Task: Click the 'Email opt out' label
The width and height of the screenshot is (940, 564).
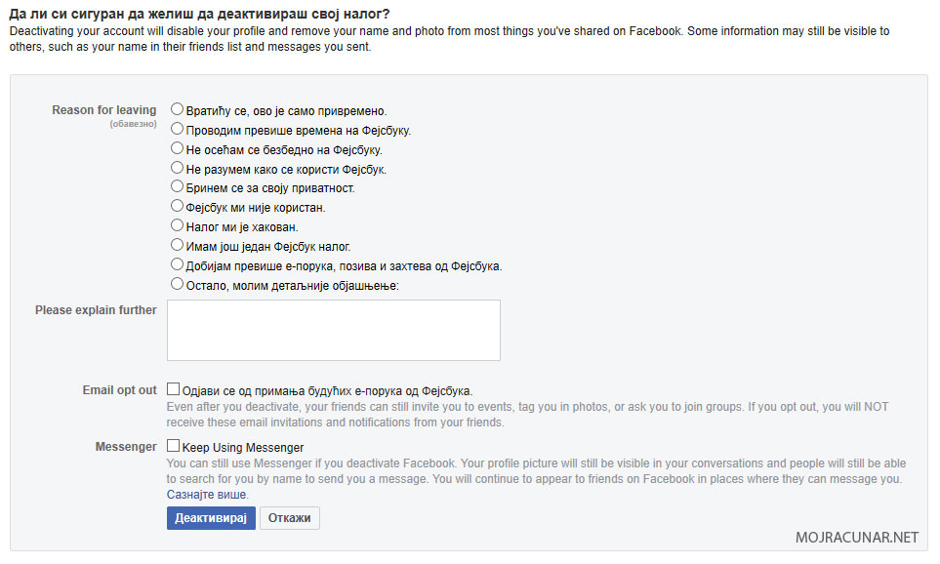Action: pyautogui.click(x=119, y=390)
